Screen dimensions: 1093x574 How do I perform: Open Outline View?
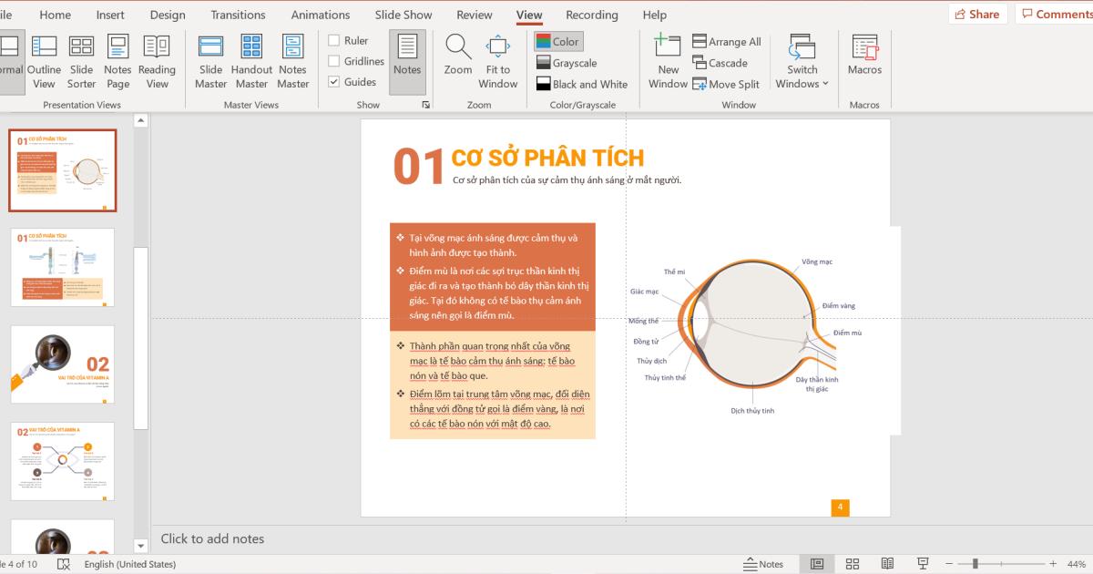coord(44,62)
